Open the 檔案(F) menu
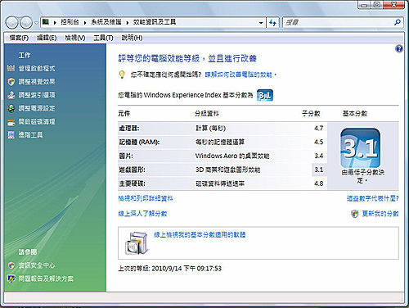409x308 pixels. pos(19,38)
